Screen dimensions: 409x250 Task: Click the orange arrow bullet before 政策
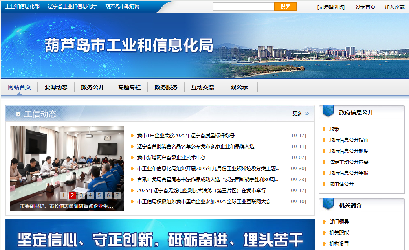325,129
